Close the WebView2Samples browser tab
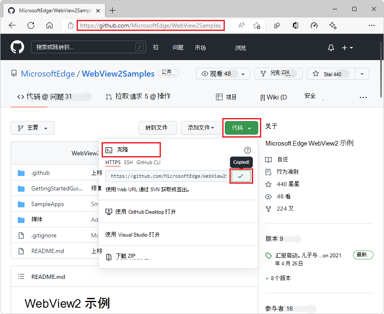Viewport: 384px width, 314px height. (x=98, y=11)
